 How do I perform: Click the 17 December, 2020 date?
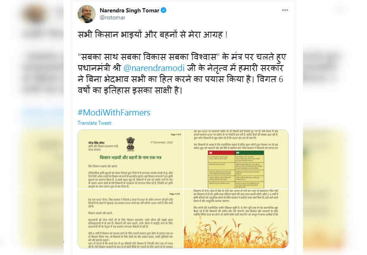tap(161, 142)
